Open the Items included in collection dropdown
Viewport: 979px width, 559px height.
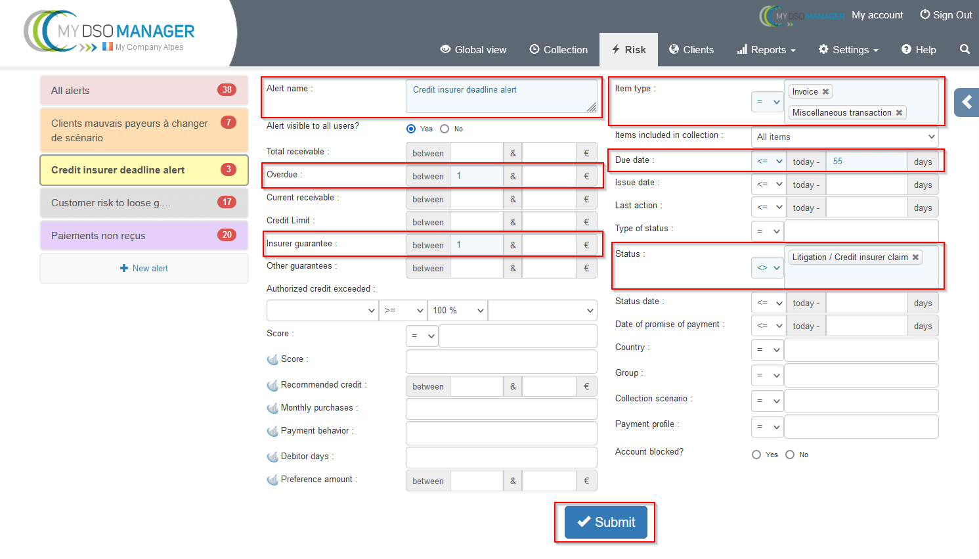(x=844, y=137)
